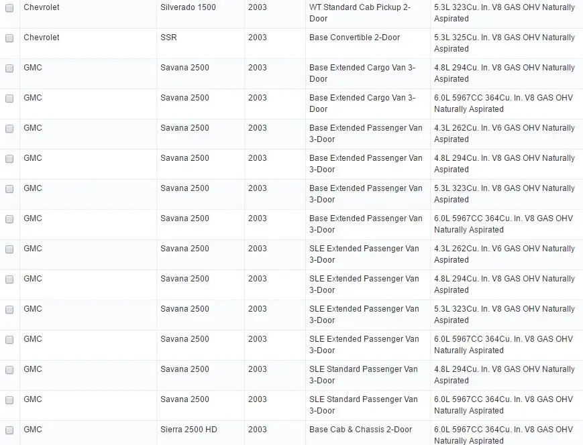Click year '2003' in the SSR row
The image size is (583, 445).
258,37
